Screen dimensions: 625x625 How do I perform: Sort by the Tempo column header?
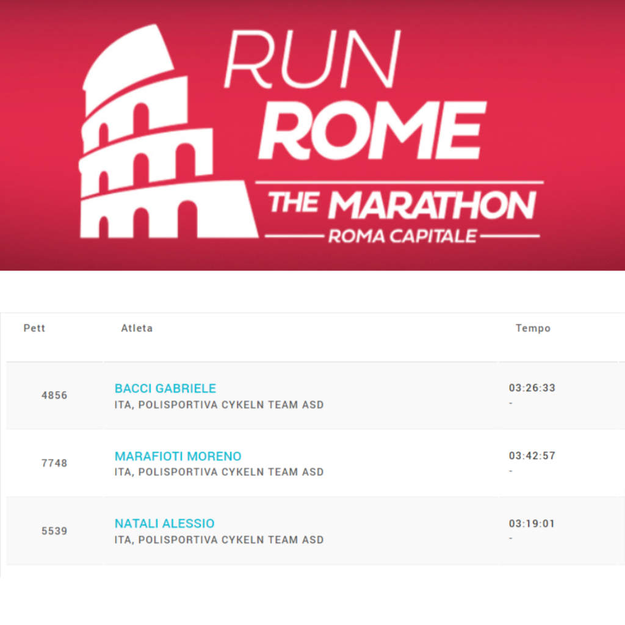533,328
